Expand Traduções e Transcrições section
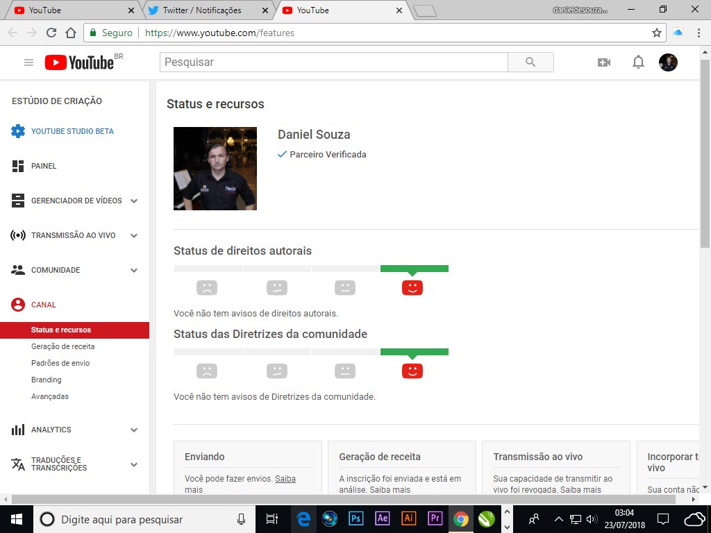This screenshot has width=711, height=533. click(134, 464)
